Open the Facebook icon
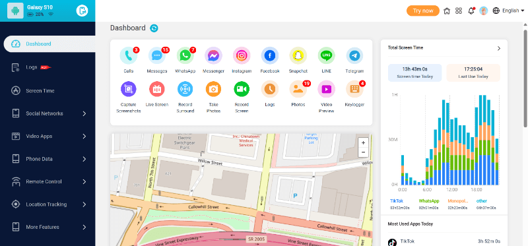Image resolution: width=528 pixels, height=246 pixels. click(270, 56)
